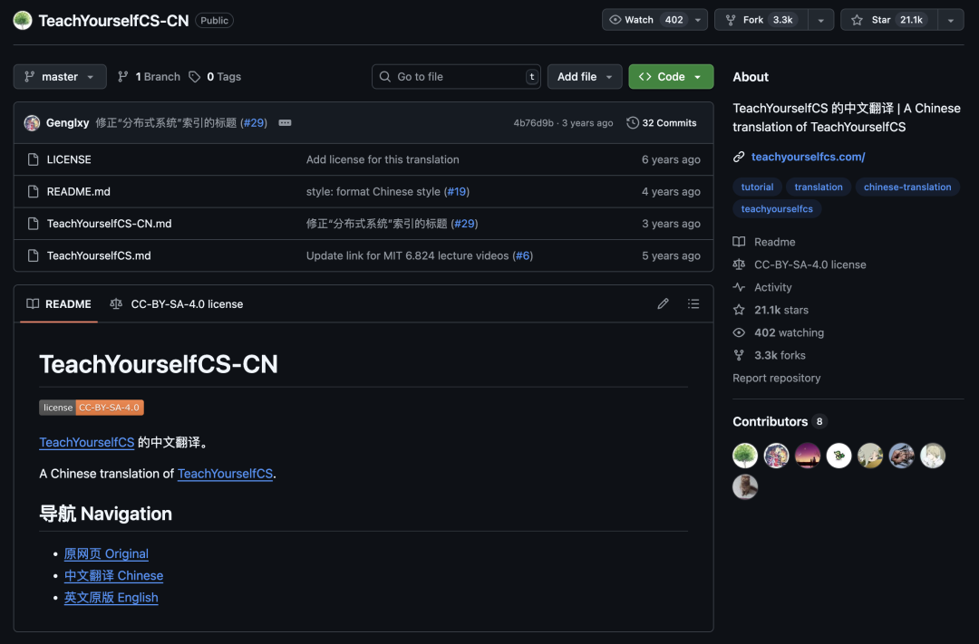Click the last contributor avatar in the second row
Viewport: 979px width, 644px height.
pyautogui.click(x=745, y=486)
